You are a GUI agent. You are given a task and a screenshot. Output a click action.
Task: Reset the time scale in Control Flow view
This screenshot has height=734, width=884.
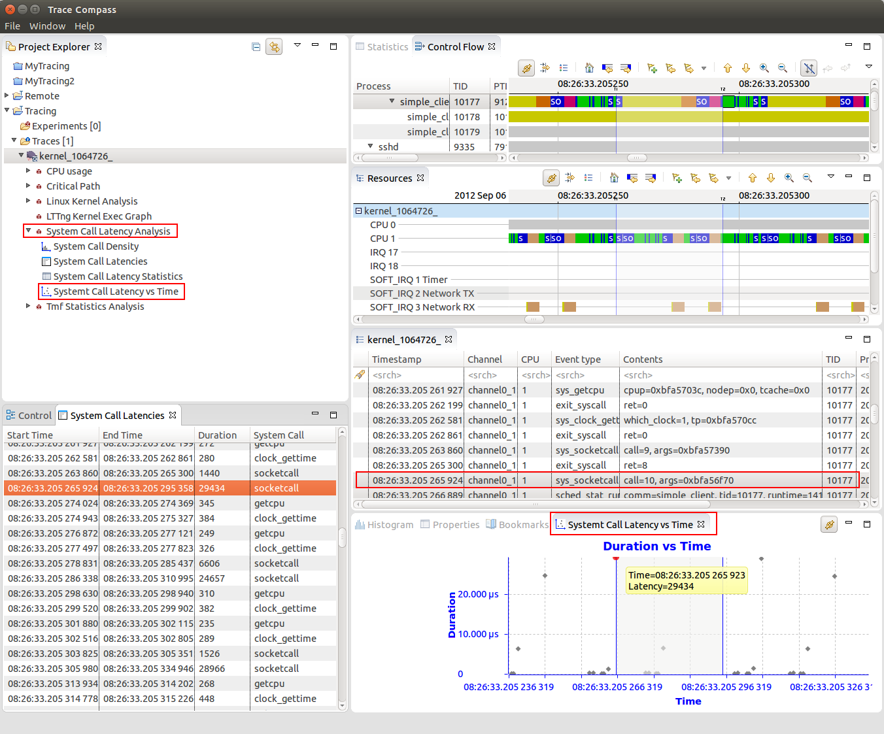588,67
